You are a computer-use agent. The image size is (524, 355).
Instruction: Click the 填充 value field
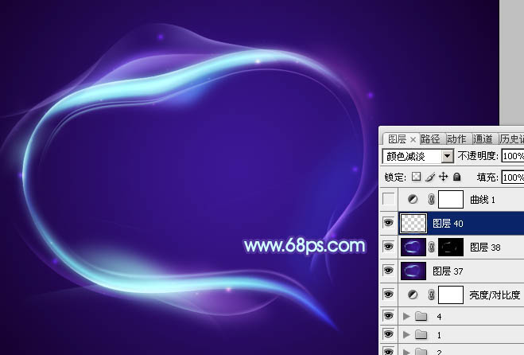coord(513,177)
